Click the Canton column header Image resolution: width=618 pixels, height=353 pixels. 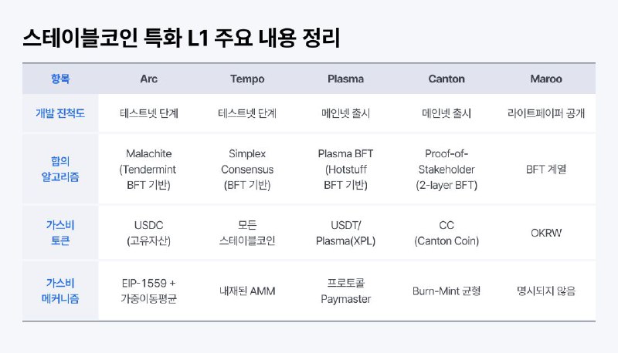click(x=447, y=79)
